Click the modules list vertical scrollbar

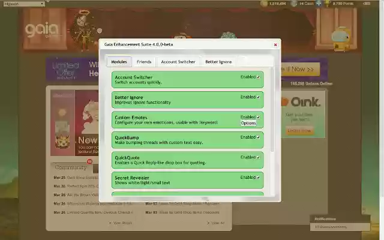(x=272, y=110)
